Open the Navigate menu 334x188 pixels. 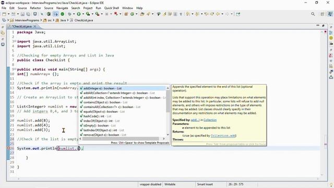pos(62,8)
